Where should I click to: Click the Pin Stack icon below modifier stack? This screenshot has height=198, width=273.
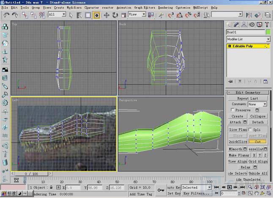[230, 81]
